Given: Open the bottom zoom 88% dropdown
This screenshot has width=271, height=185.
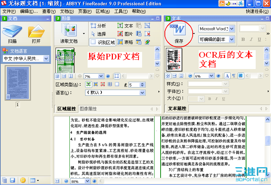Looking at the screenshot, I should pos(88,181).
